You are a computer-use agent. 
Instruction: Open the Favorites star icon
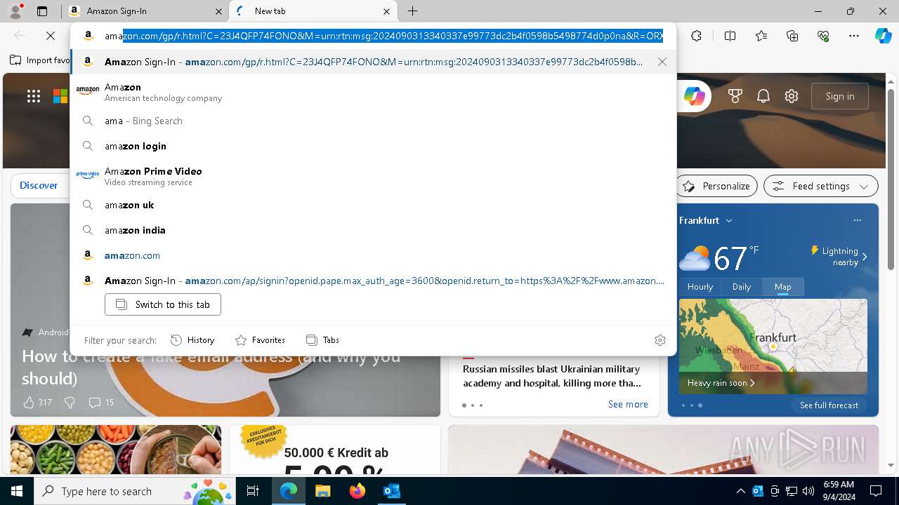[761, 36]
